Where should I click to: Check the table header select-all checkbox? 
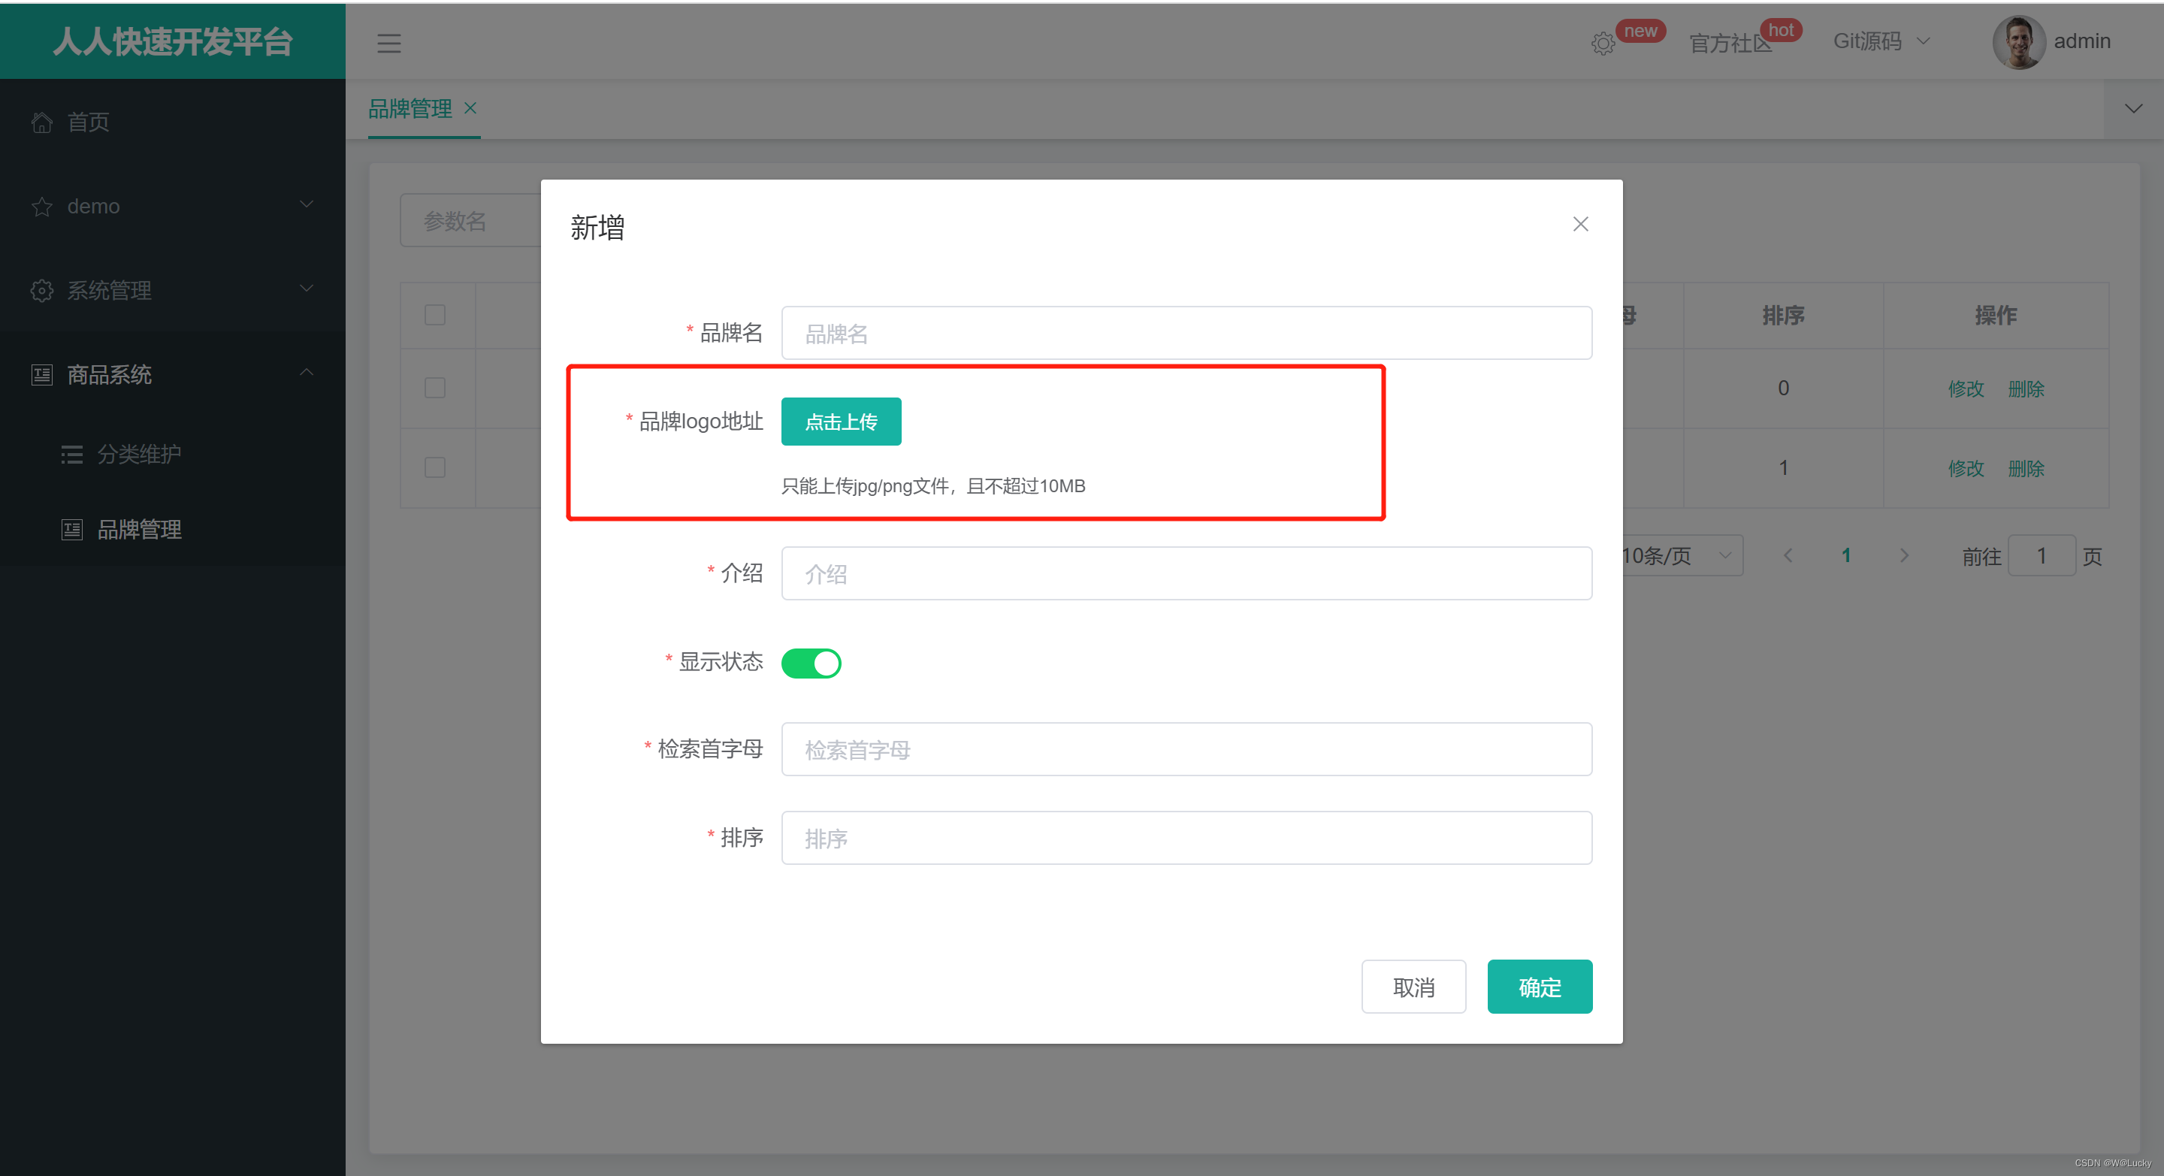click(434, 315)
